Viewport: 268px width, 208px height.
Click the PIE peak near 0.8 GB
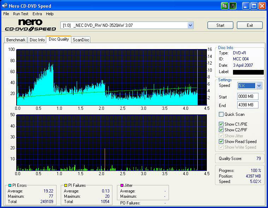(49, 64)
